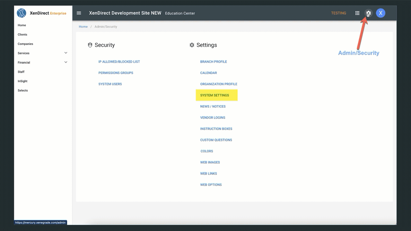The height and width of the screenshot is (231, 411).
Task: Open Vendor Logins link
Action: point(212,118)
